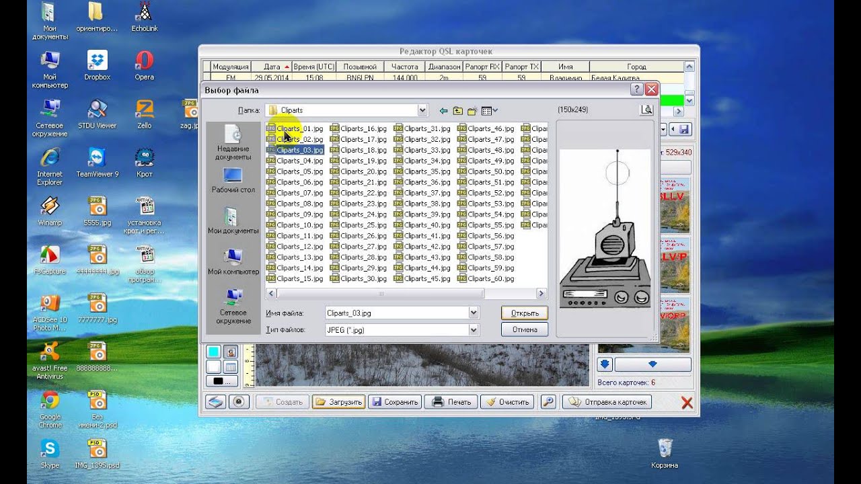The height and width of the screenshot is (484, 861).
Task: Click the Открыть button
Action: click(x=524, y=313)
